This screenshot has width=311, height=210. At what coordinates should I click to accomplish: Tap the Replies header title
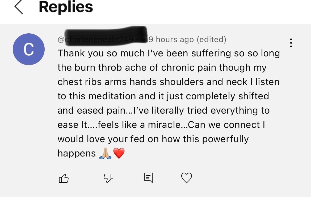point(66,7)
